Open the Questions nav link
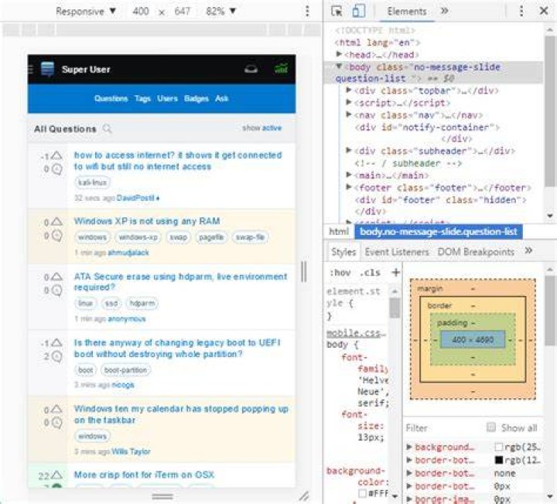557x504 pixels. click(111, 98)
